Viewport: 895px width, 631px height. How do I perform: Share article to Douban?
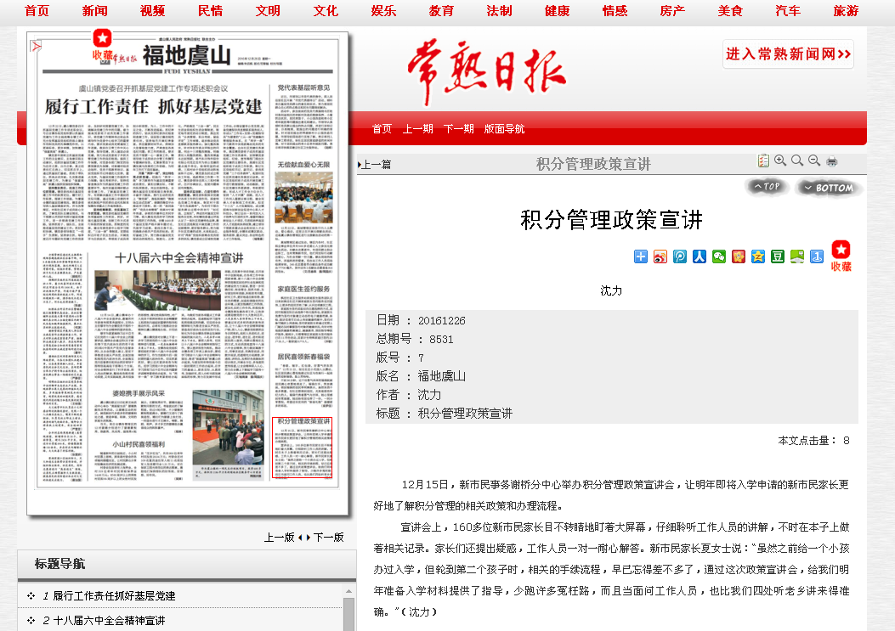(x=778, y=256)
